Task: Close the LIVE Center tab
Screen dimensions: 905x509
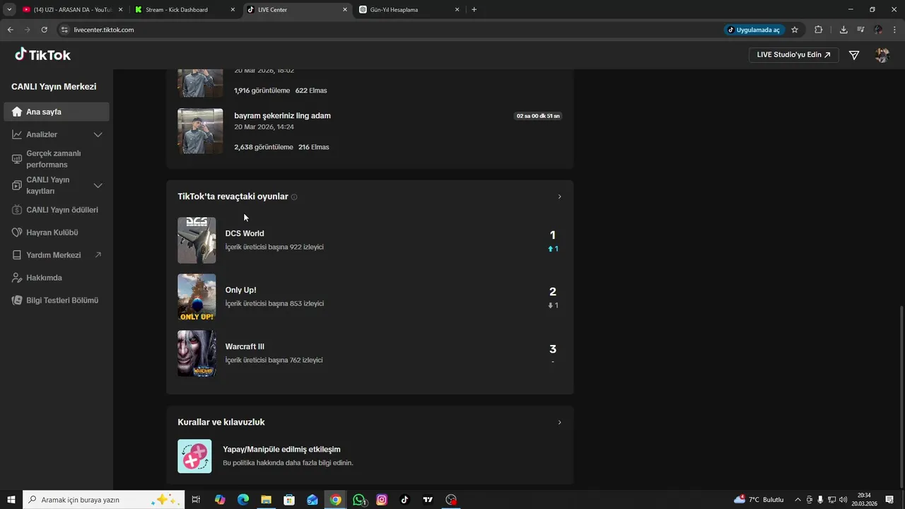Action: (345, 10)
